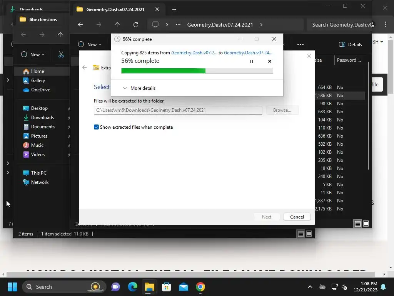394x296 pixels.
Task: Open the See more toolbar ellipsis
Action: tap(300, 45)
